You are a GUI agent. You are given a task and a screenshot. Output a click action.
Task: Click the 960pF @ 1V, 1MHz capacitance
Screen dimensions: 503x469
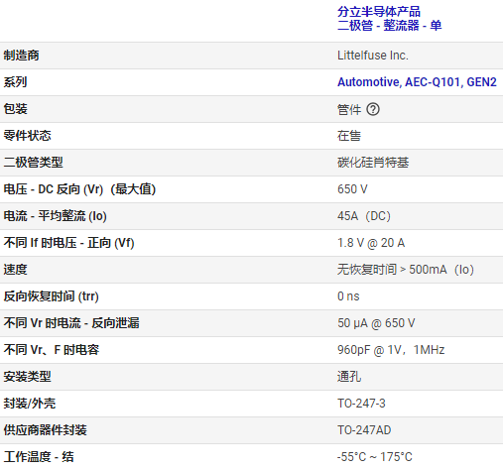tap(391, 350)
